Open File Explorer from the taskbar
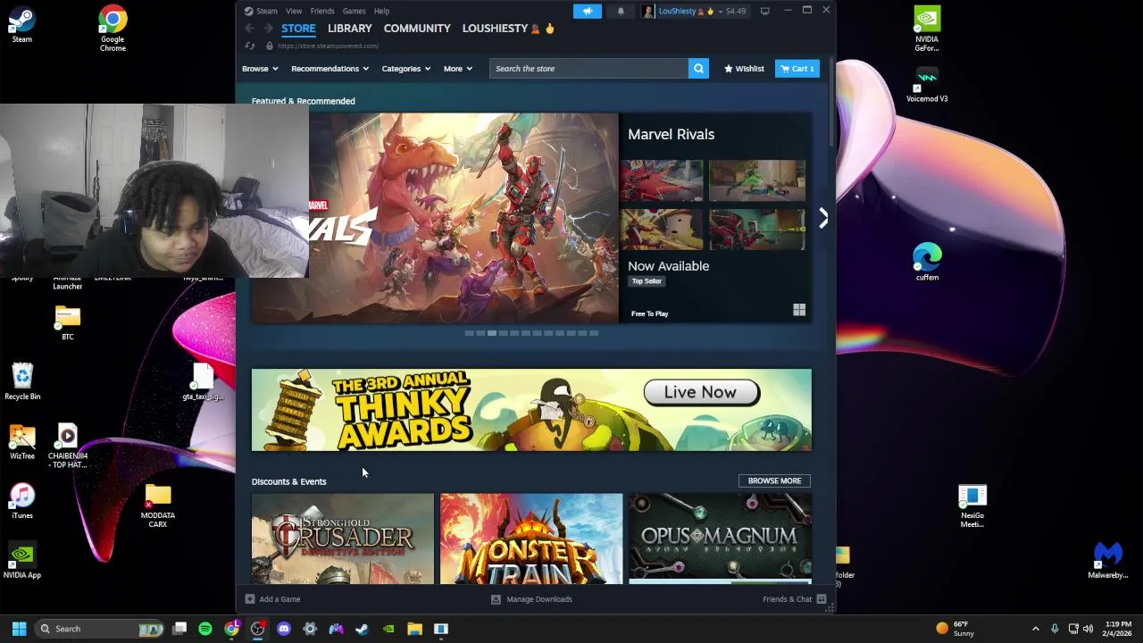Image resolution: width=1143 pixels, height=643 pixels. point(414,629)
